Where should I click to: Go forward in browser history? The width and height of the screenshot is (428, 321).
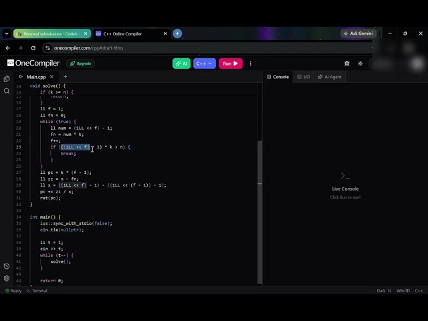[21, 48]
